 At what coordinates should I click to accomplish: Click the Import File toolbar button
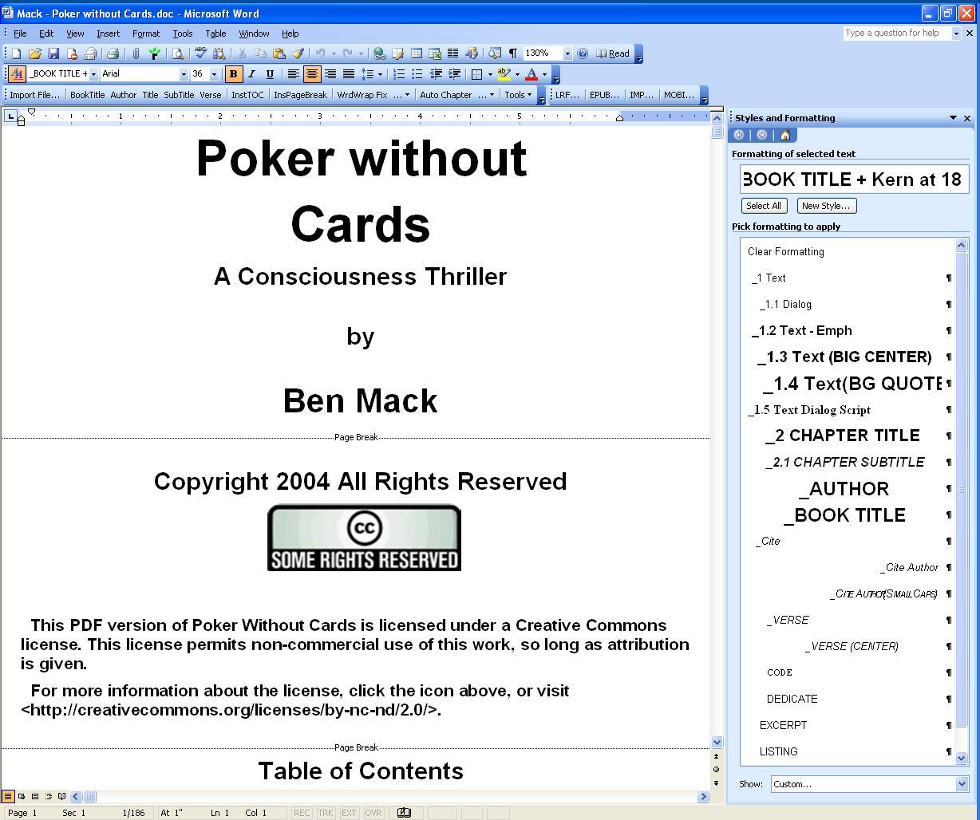(x=34, y=95)
